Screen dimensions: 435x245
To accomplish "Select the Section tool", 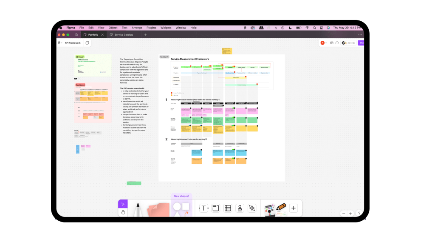I will 215,208.
